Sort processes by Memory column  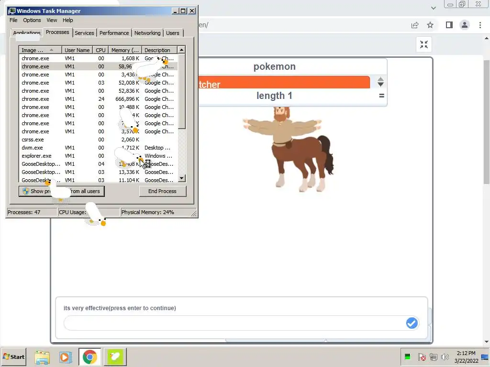(x=125, y=50)
